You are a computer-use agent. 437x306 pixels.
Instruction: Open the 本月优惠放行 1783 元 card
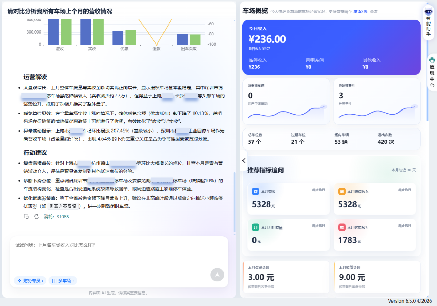(375, 235)
